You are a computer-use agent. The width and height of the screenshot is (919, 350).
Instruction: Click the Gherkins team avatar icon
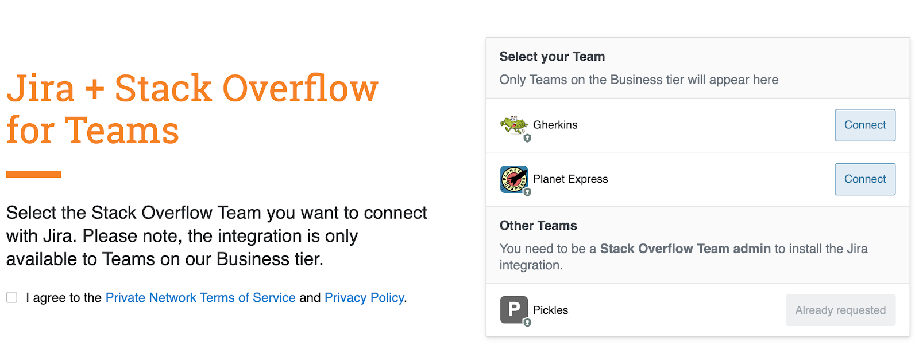(513, 124)
